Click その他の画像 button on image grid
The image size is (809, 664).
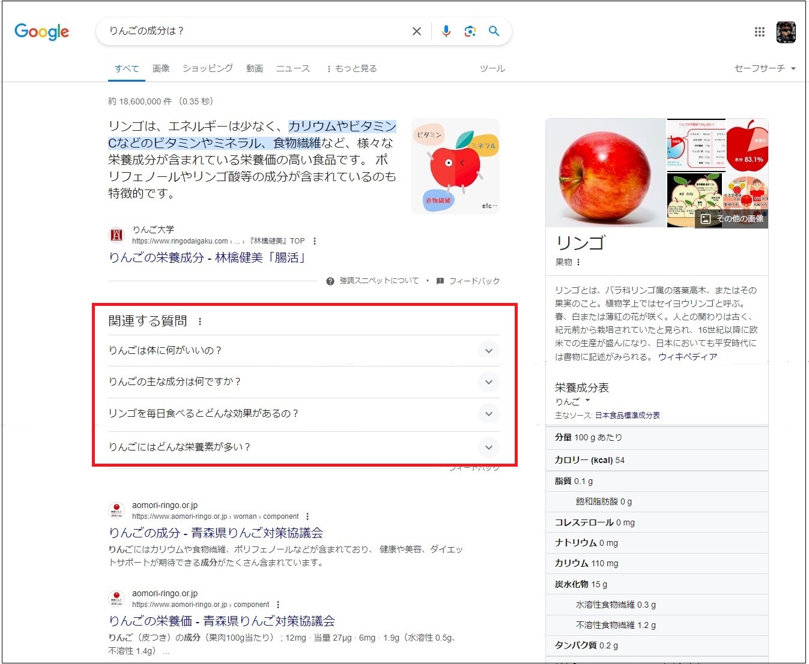point(732,219)
